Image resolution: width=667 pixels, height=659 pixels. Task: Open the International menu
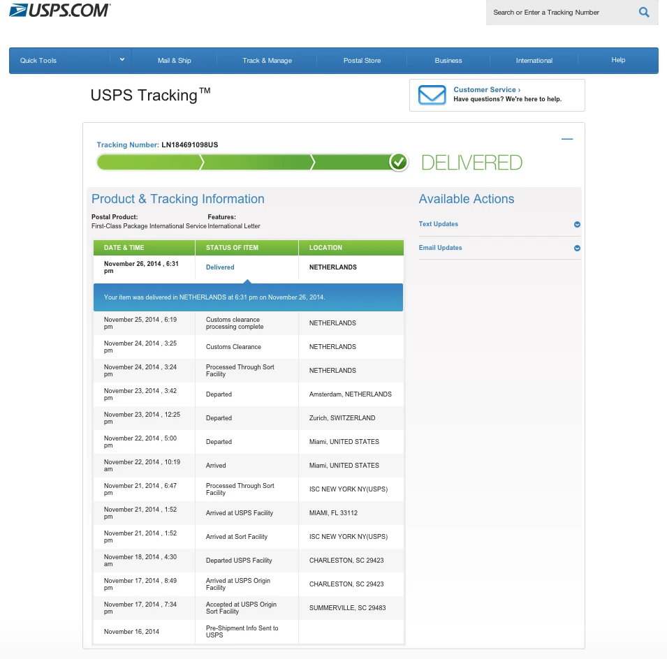pyautogui.click(x=534, y=60)
